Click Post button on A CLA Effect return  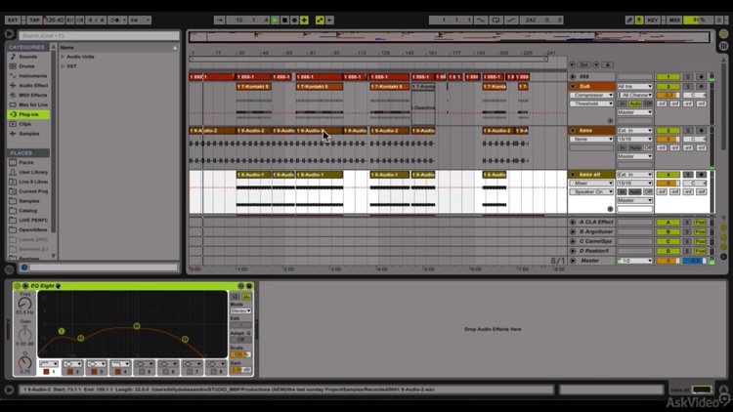point(701,223)
